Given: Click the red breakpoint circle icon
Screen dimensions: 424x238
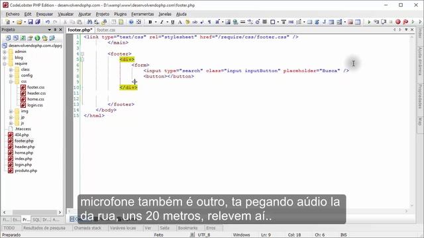Looking at the screenshot, I should (x=397, y=22).
